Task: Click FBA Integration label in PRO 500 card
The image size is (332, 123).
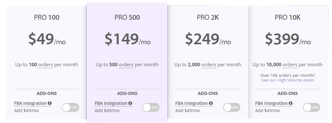Action: pos(111,103)
